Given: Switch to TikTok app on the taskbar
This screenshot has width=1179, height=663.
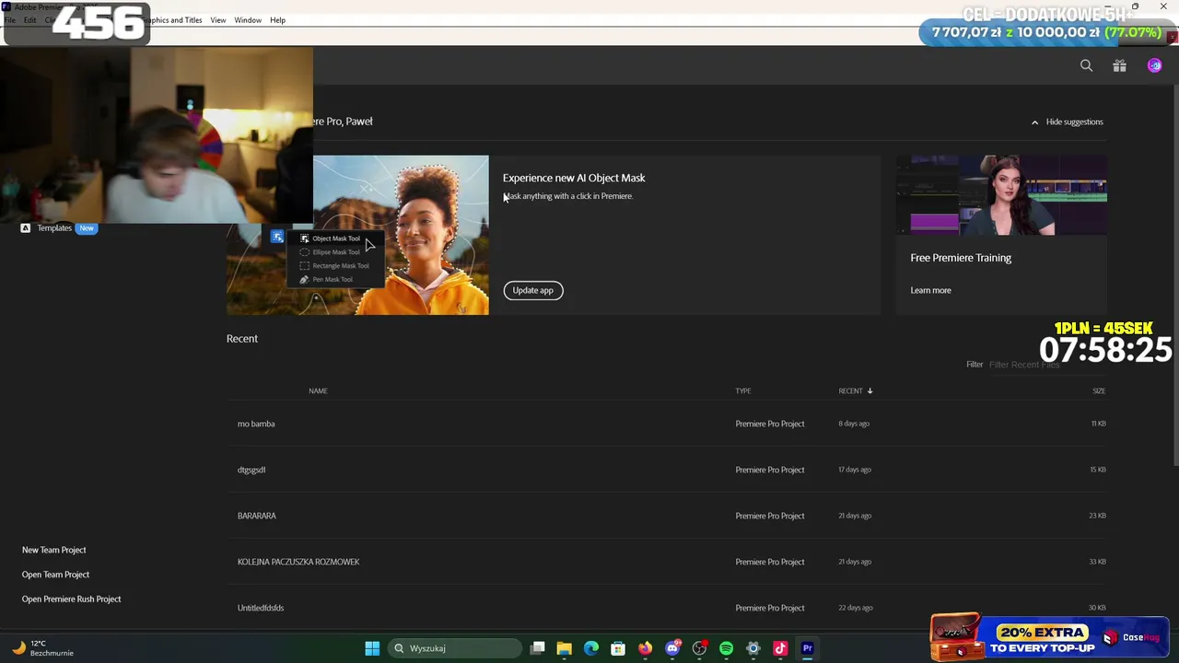Looking at the screenshot, I should point(780,648).
